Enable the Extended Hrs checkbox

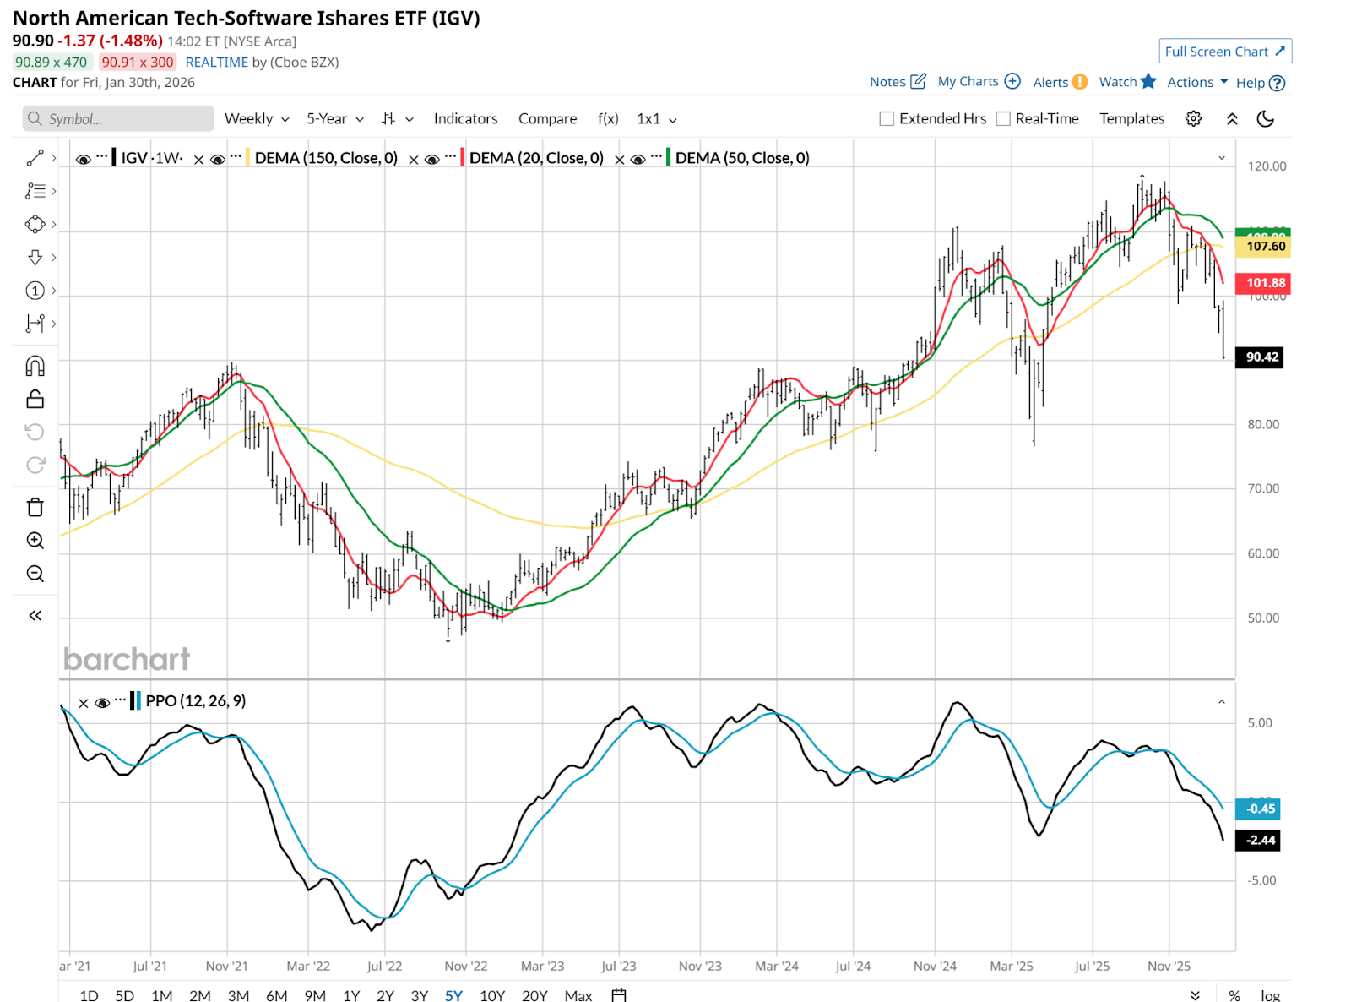(887, 119)
